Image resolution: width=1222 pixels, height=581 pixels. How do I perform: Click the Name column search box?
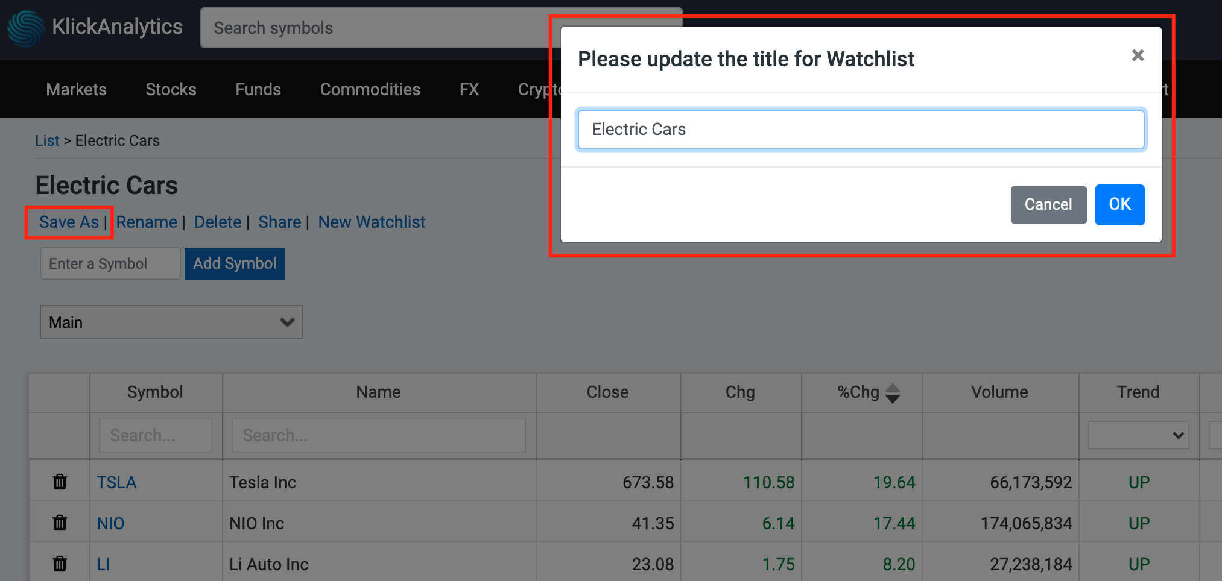click(x=378, y=435)
